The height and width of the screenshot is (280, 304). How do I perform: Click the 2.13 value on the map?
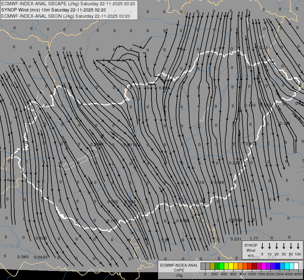(200, 202)
